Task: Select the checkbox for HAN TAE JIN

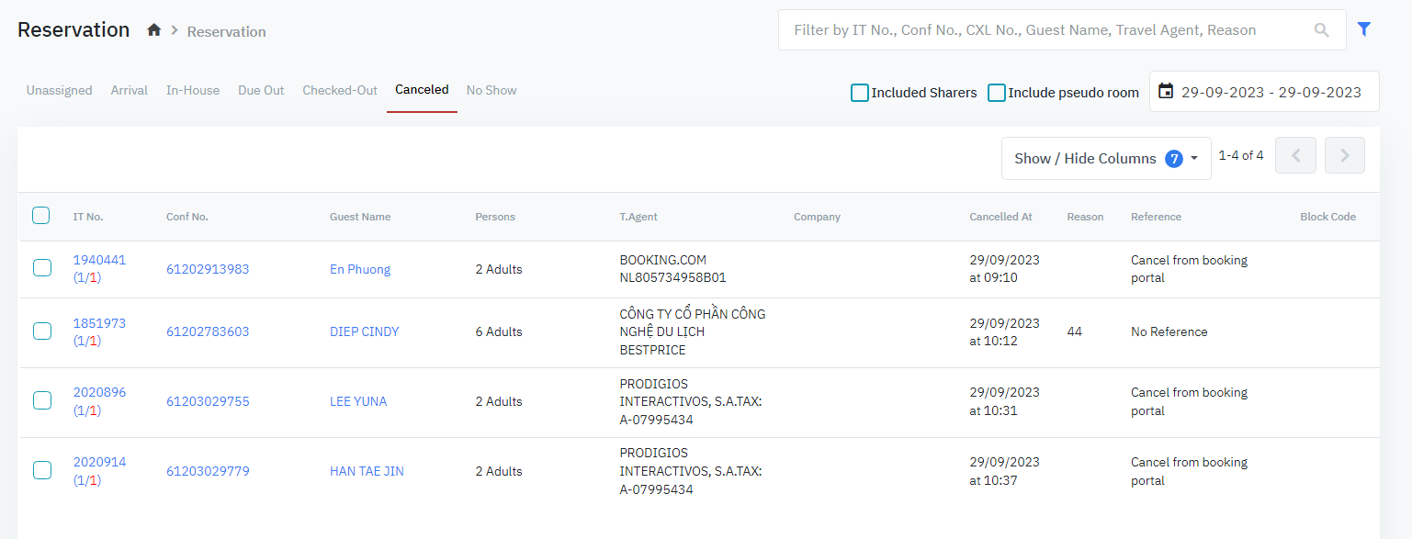Action: tap(42, 470)
